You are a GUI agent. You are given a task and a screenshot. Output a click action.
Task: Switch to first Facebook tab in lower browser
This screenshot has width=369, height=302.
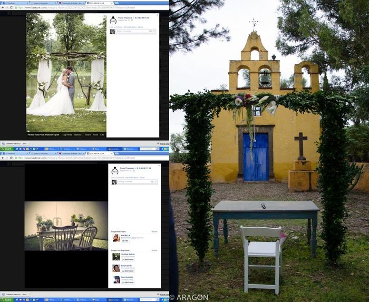point(14,153)
